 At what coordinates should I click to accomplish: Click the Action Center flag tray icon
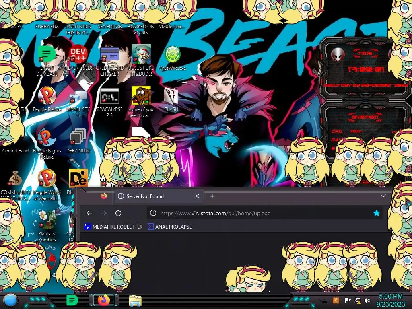click(348, 300)
